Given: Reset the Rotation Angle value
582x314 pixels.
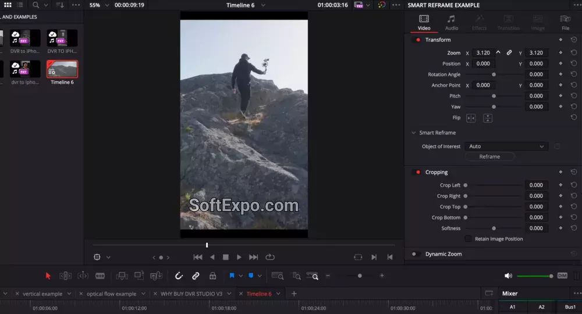Looking at the screenshot, I should [574, 74].
